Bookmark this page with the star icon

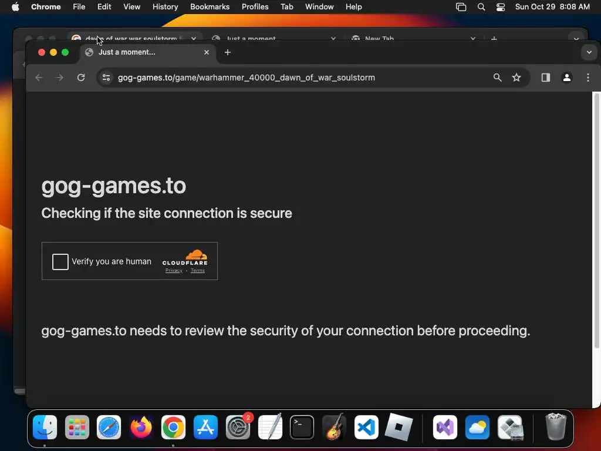click(x=516, y=78)
